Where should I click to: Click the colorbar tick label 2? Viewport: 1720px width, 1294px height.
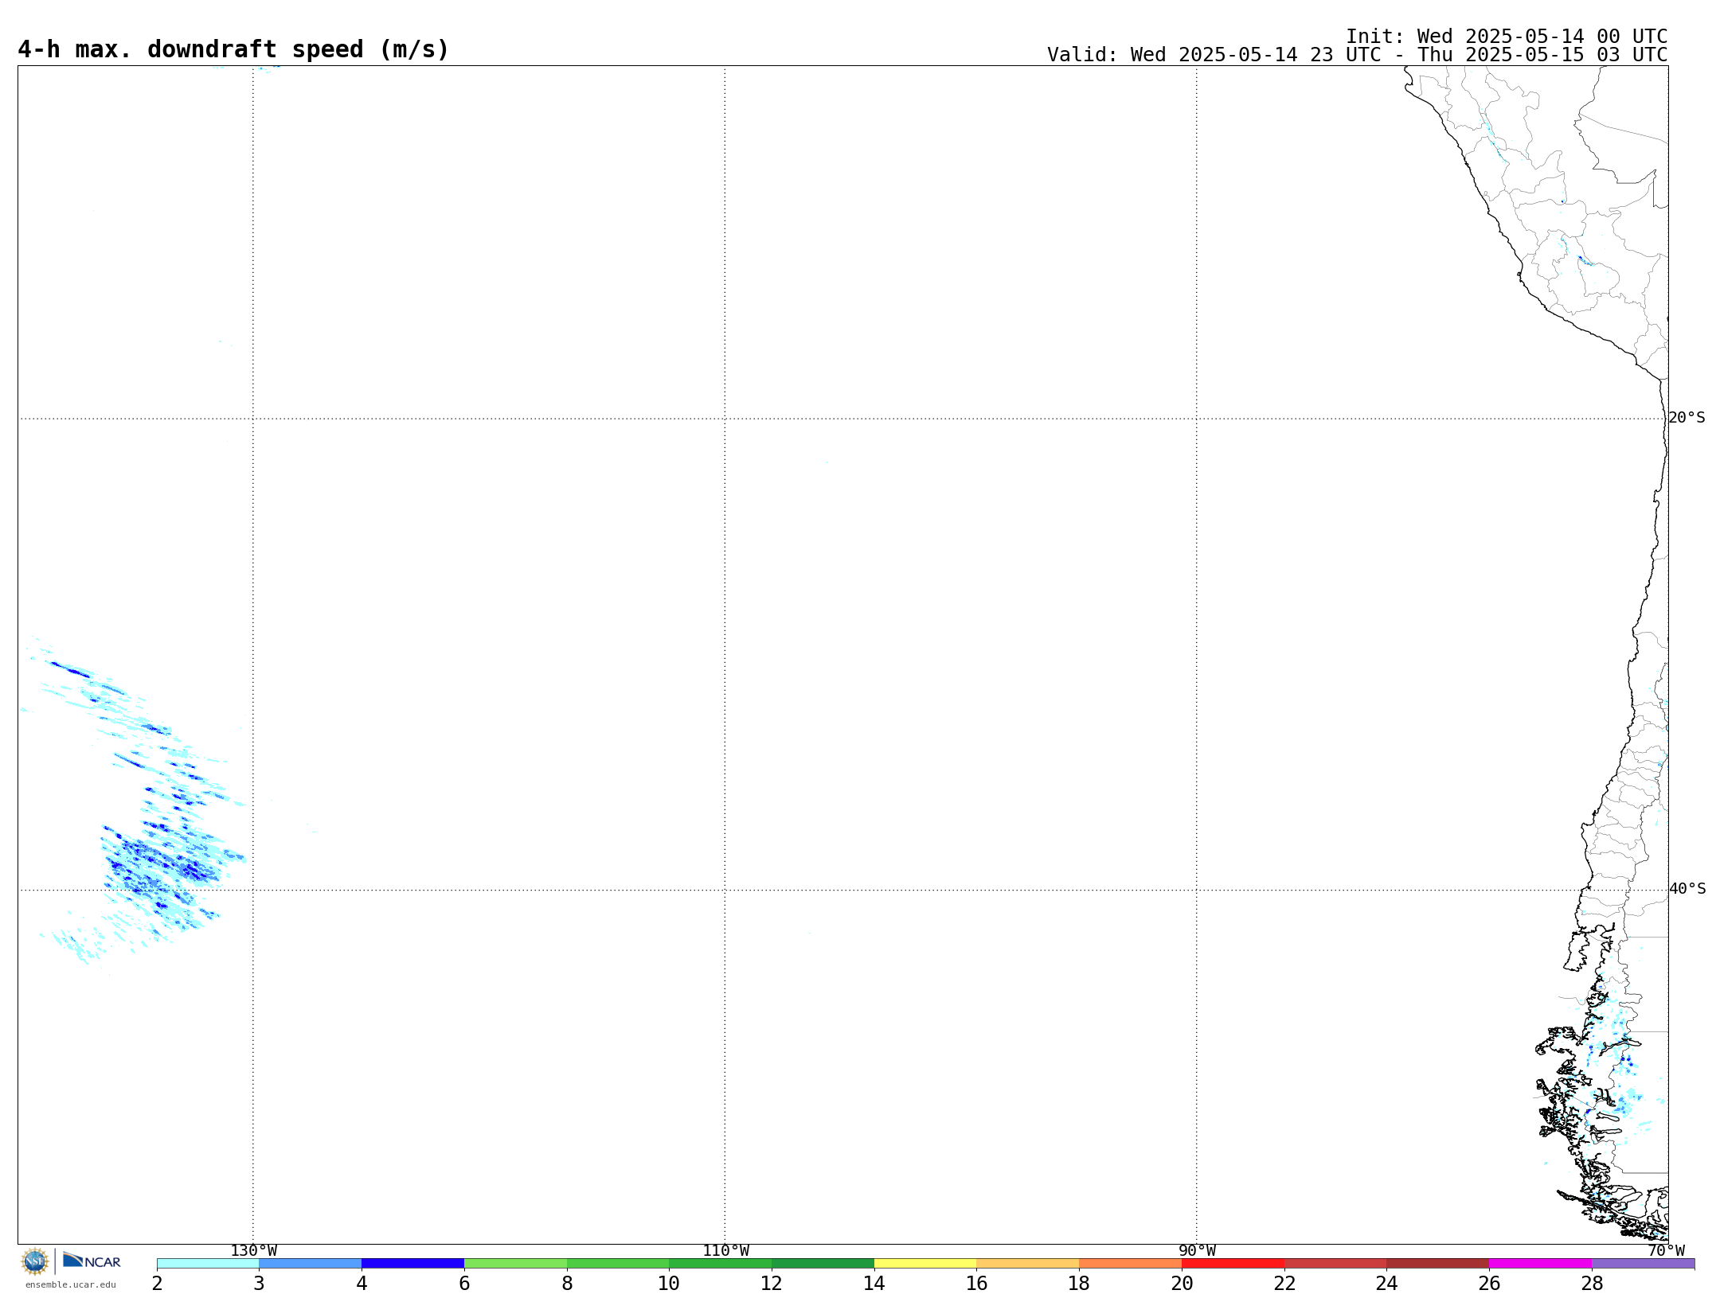pyautogui.click(x=157, y=1284)
